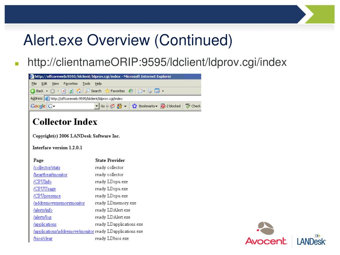Viewport: 340px width, 255px height.
Task: Open the Tools menu
Action: coord(86,84)
